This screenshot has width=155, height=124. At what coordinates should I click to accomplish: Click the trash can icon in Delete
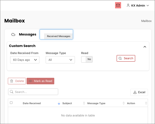pos(12,81)
